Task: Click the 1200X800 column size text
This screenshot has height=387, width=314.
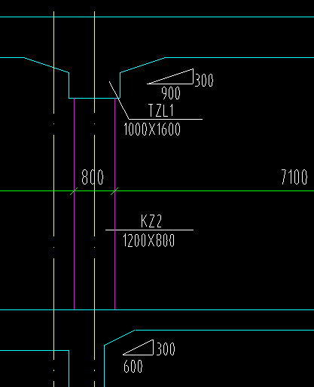Action: click(149, 240)
